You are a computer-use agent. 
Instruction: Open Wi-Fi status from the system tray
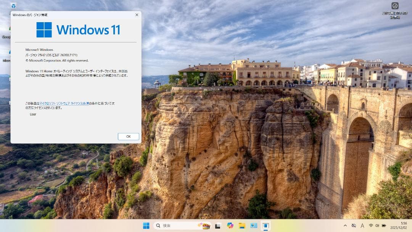point(371,226)
